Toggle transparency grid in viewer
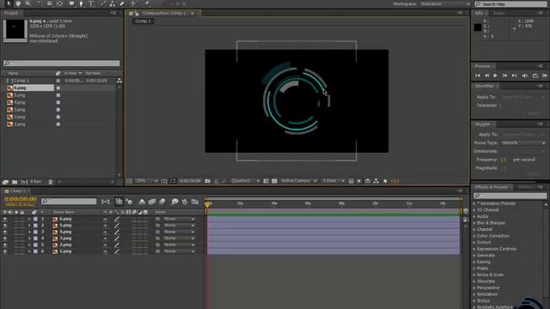The image size is (550, 309). pos(274,181)
